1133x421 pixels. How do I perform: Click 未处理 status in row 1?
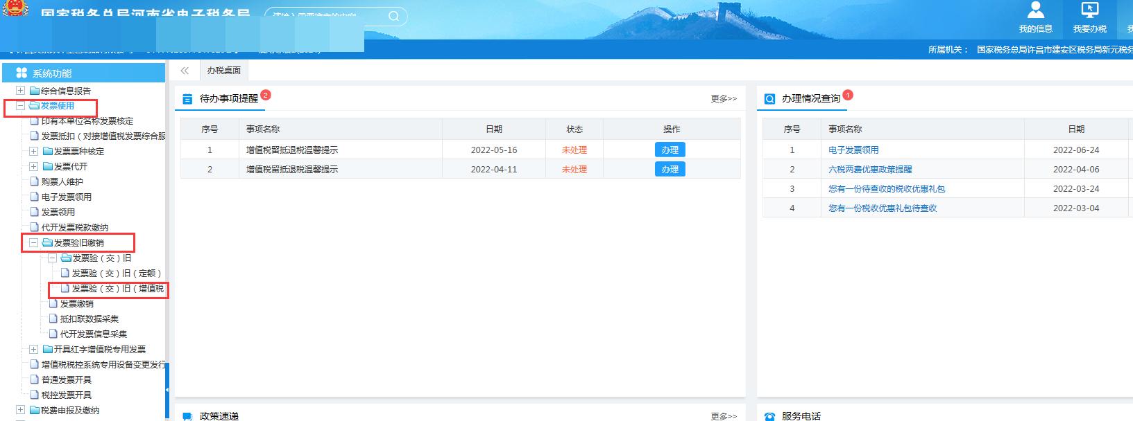click(574, 150)
